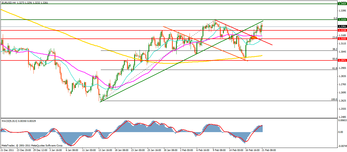The width and height of the screenshot is (347, 152).
Task: Select the 1.3228 red price level label
Action: (x=342, y=30)
